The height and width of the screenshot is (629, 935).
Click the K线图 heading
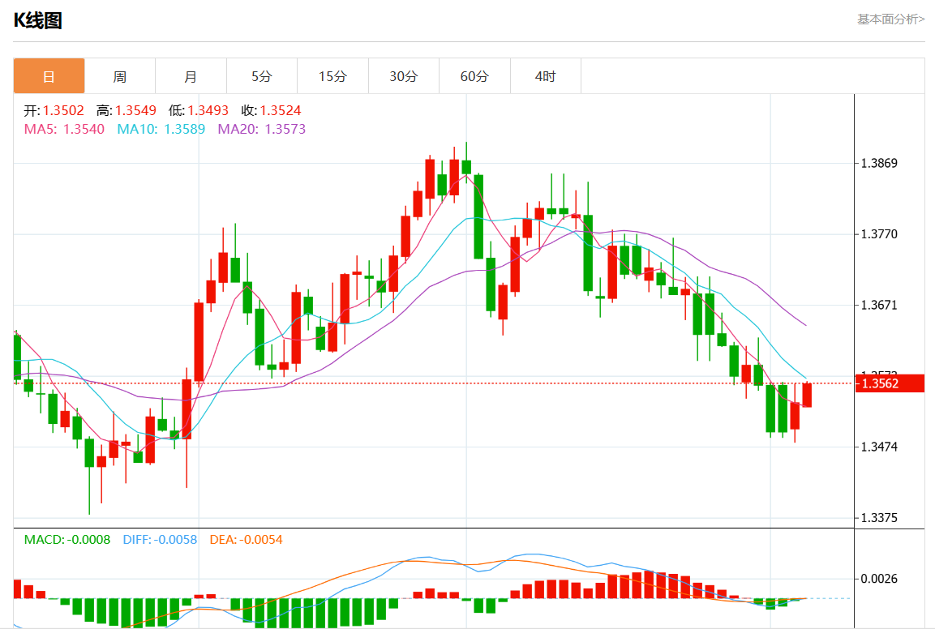click(37, 21)
